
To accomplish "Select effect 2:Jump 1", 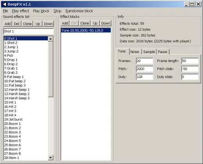I will pos(26,47).
